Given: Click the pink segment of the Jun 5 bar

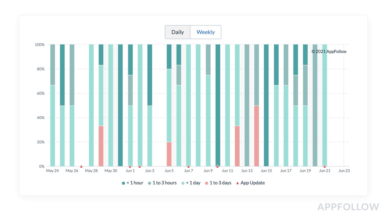Looking at the screenshot, I should 169,154.
